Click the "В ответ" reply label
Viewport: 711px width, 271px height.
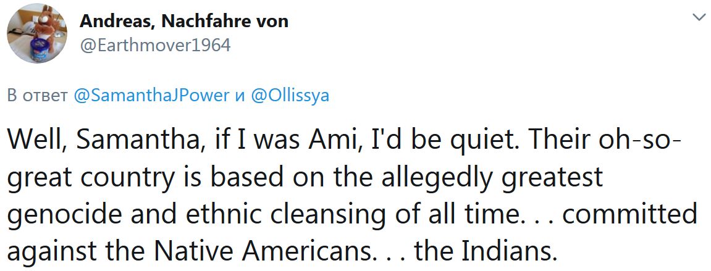click(37, 96)
